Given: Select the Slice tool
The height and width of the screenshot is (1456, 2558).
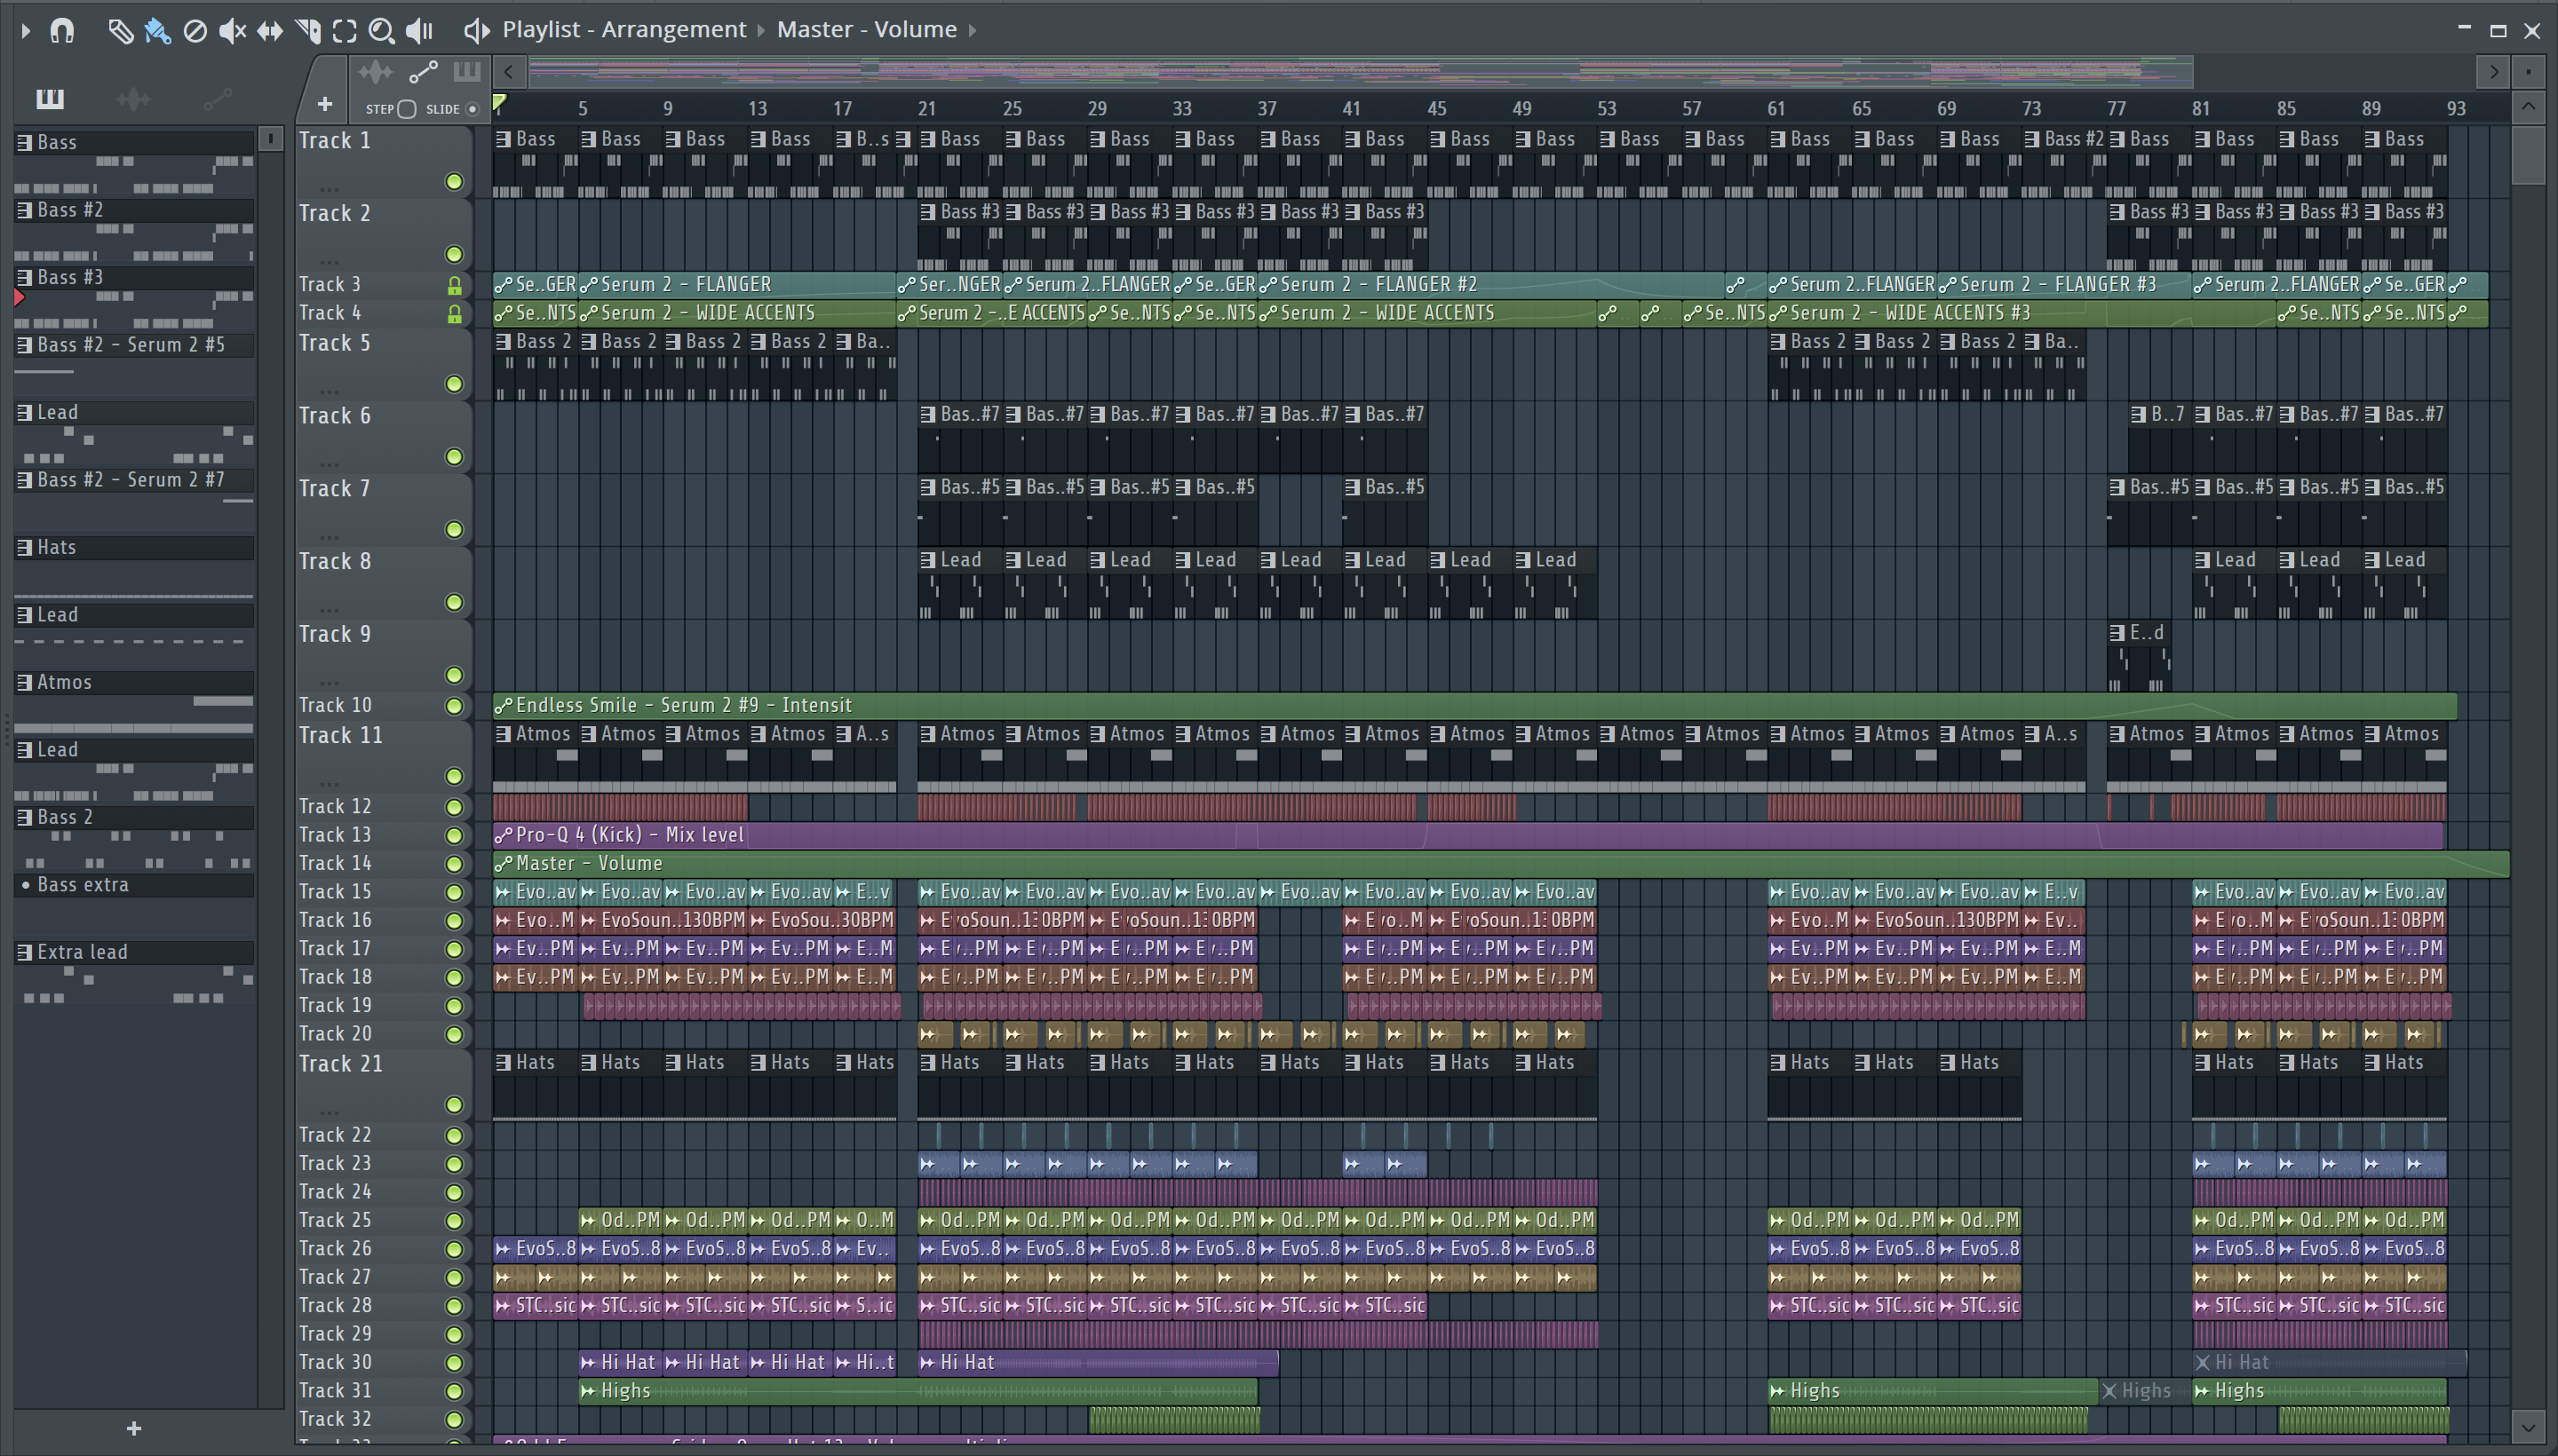Looking at the screenshot, I should (x=308, y=31).
